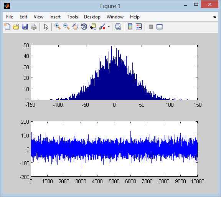
Task: Click the Link Plot icon
Action: (x=118, y=26)
